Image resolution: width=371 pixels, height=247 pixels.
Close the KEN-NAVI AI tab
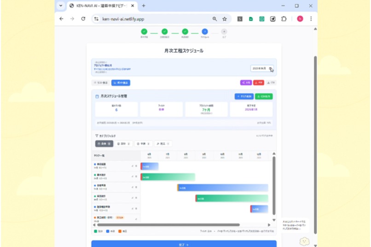click(x=133, y=6)
